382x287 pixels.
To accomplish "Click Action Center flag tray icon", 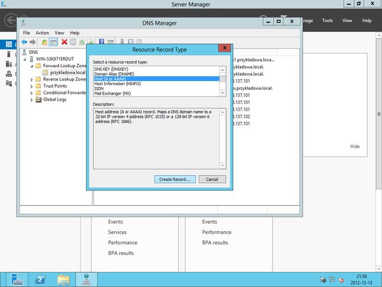I will click(323, 279).
